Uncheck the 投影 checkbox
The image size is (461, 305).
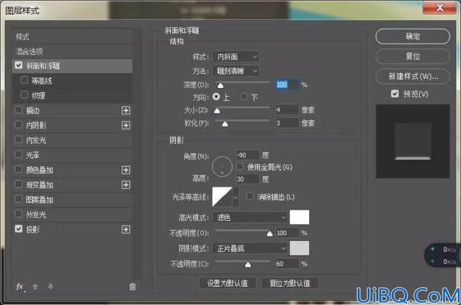[18, 229]
